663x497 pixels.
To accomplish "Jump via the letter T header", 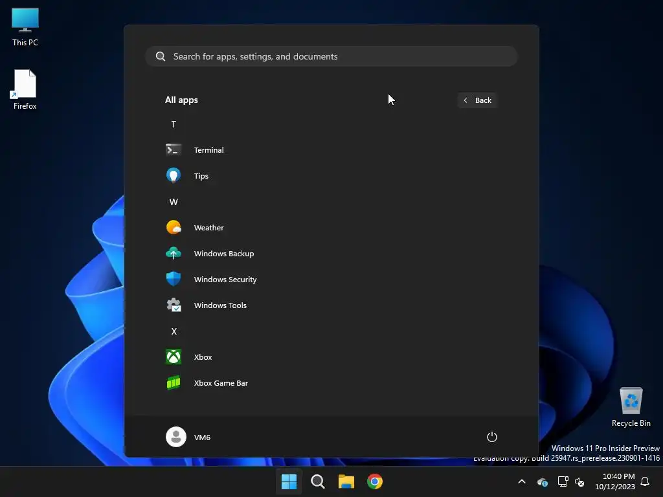I will pos(174,124).
